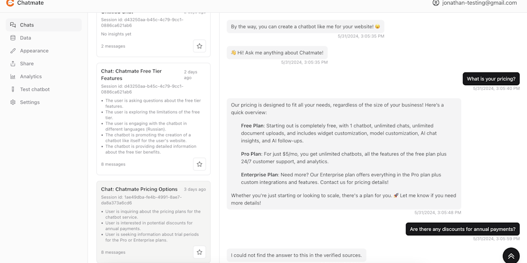This screenshot has height=263, width=527.
Task: Star the Chatmate Pricing Options chat
Action: point(199,252)
